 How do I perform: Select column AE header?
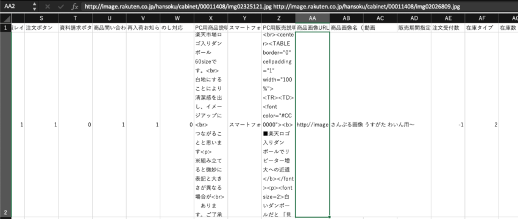449,18
